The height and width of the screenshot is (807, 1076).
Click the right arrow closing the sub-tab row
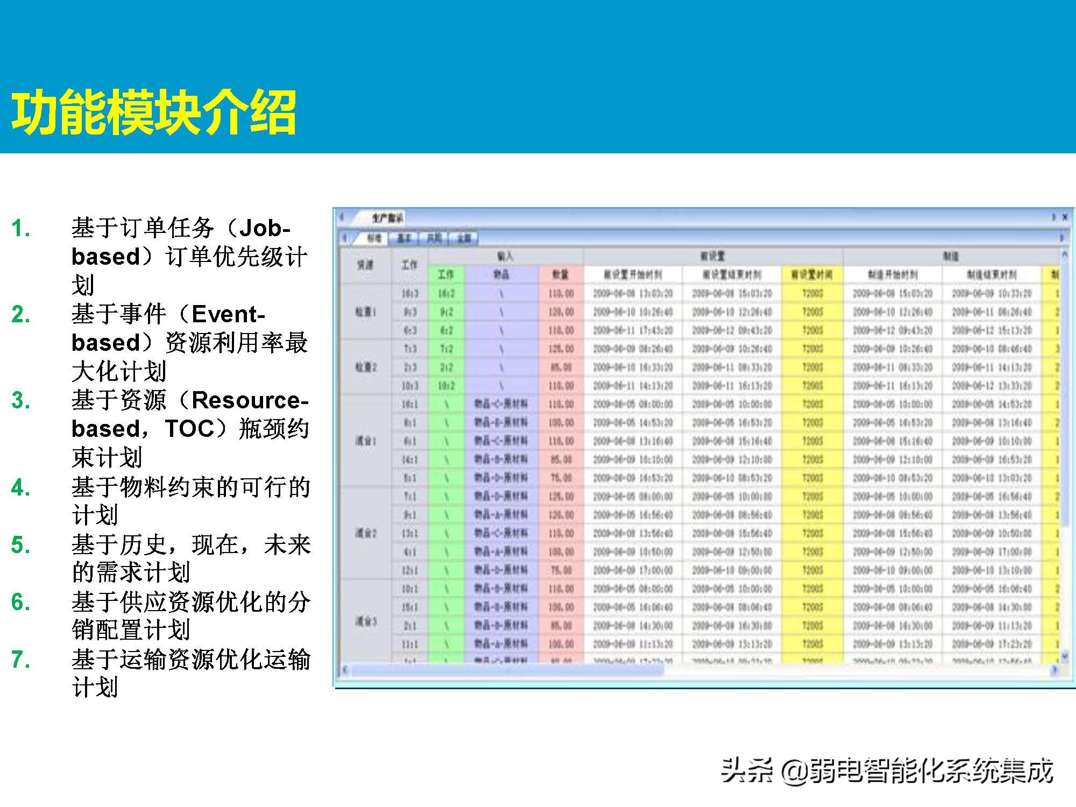coord(1062,237)
